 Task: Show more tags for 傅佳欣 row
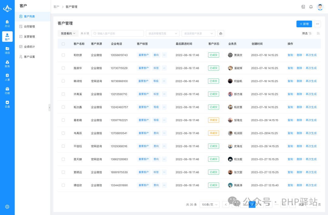164,185
